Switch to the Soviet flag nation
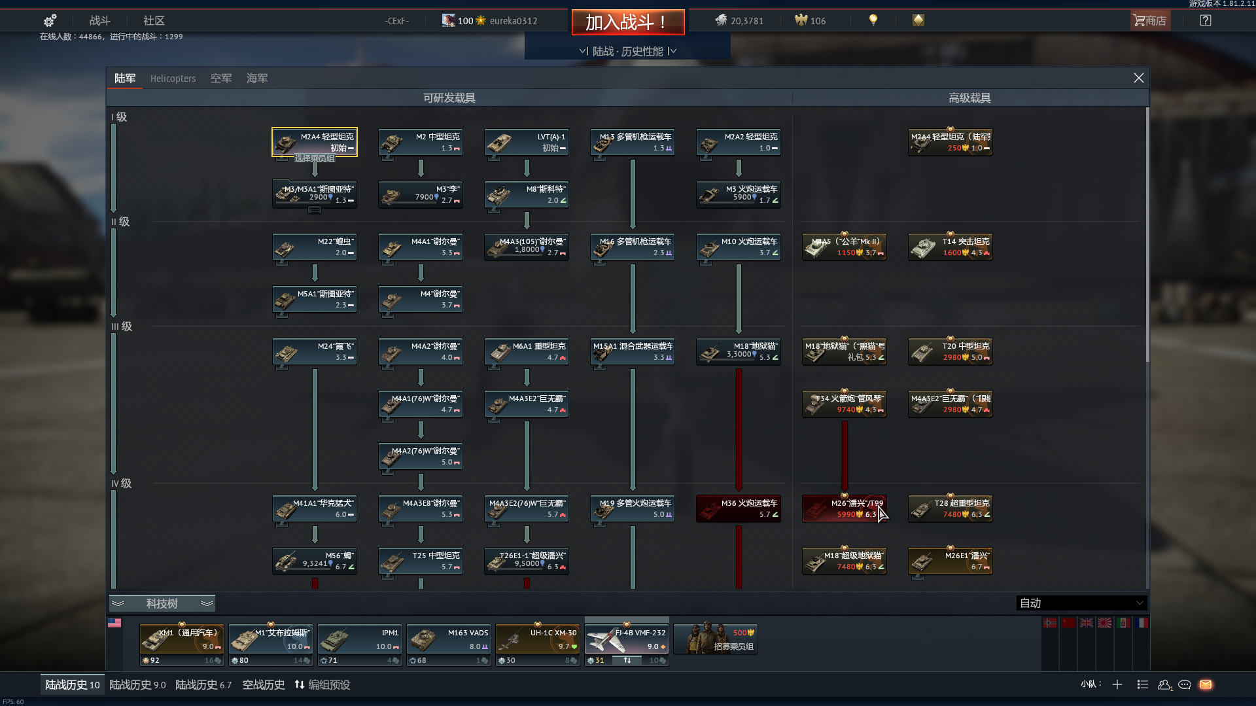The width and height of the screenshot is (1256, 706). (1068, 623)
